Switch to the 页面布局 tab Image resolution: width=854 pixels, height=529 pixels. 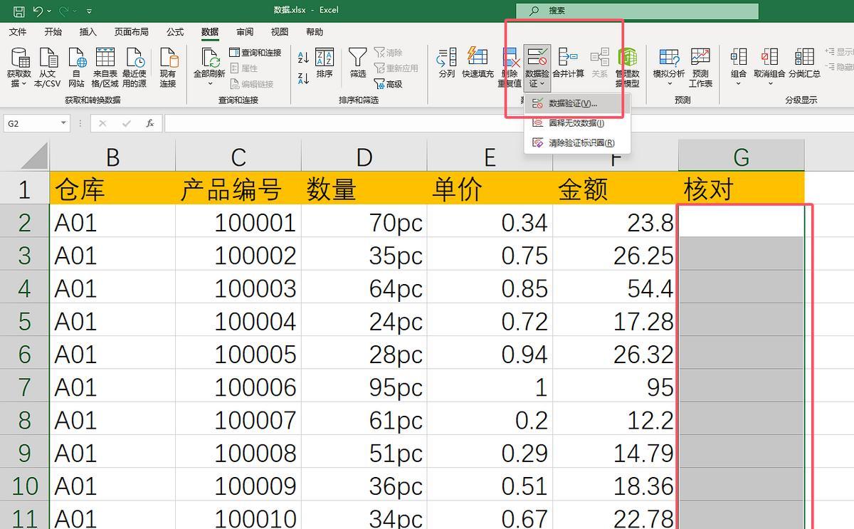click(132, 32)
